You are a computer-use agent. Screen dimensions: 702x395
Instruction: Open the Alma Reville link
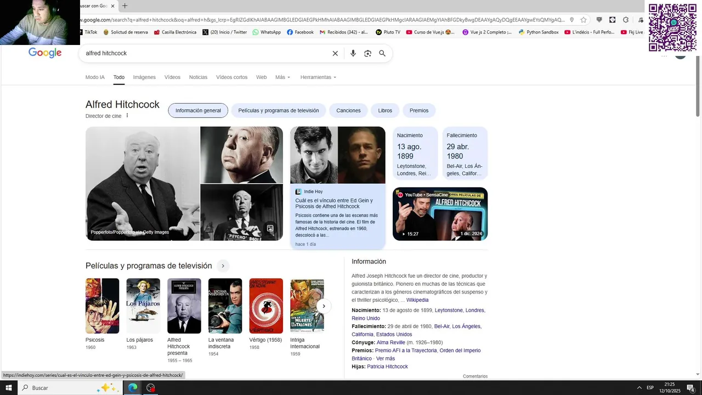point(391,342)
